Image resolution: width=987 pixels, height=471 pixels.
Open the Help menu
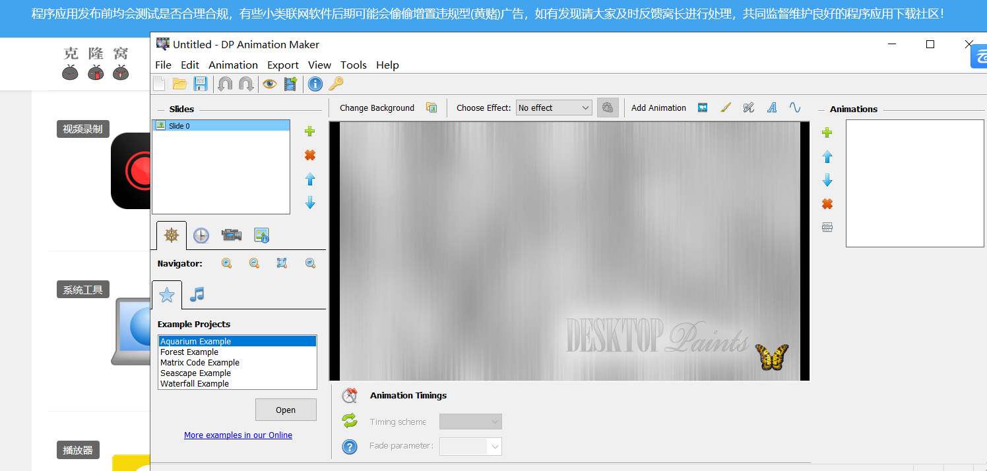pyautogui.click(x=387, y=65)
